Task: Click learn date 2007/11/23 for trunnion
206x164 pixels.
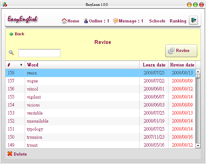Action: [154, 137]
